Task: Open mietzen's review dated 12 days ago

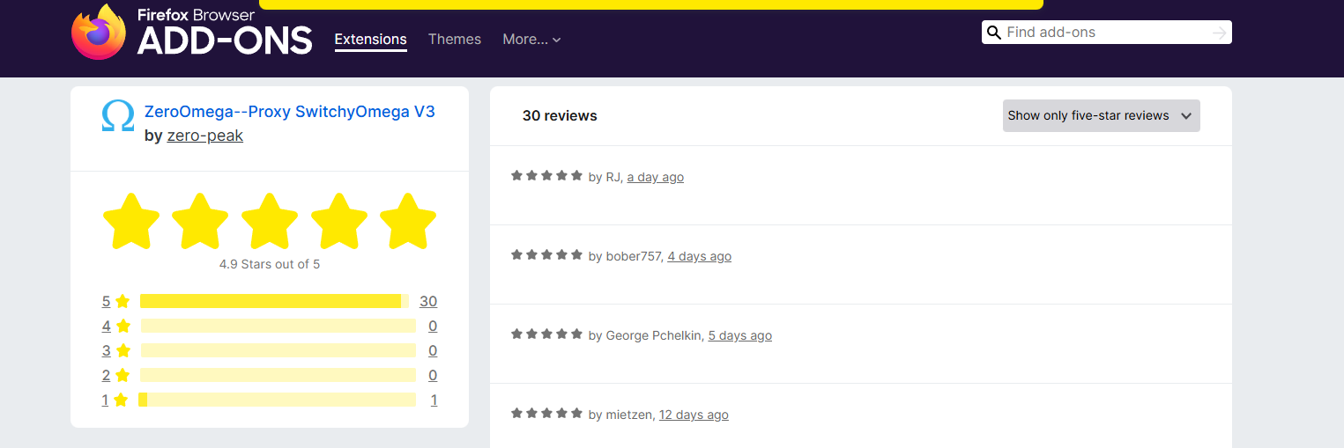Action: (694, 415)
